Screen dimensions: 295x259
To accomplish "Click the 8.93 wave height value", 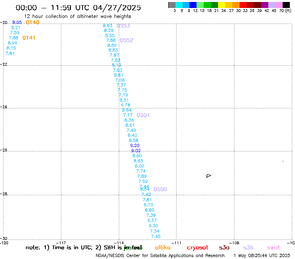I will [108, 26].
